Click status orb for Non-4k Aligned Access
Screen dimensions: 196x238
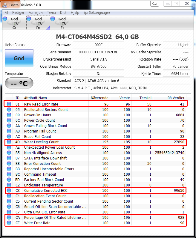pyautogui.click(x=9, y=153)
